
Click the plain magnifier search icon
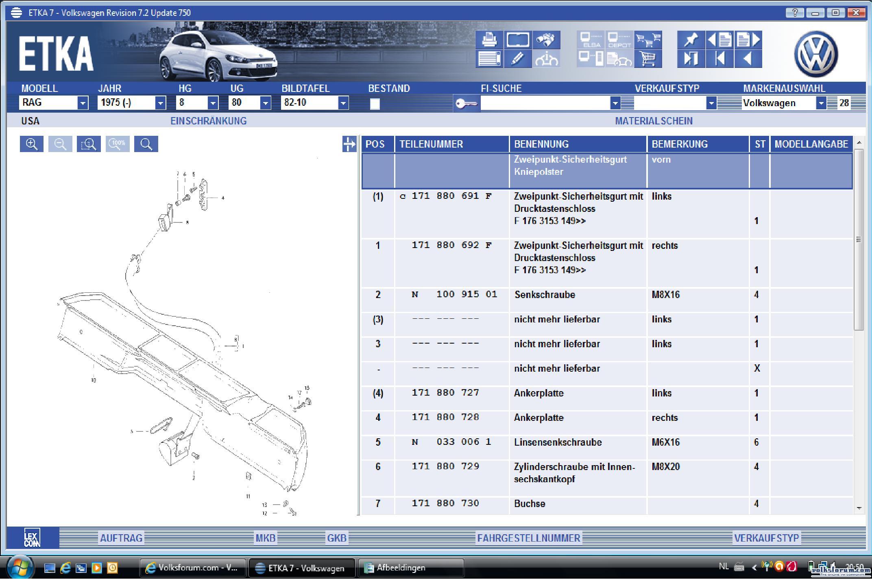point(146,144)
